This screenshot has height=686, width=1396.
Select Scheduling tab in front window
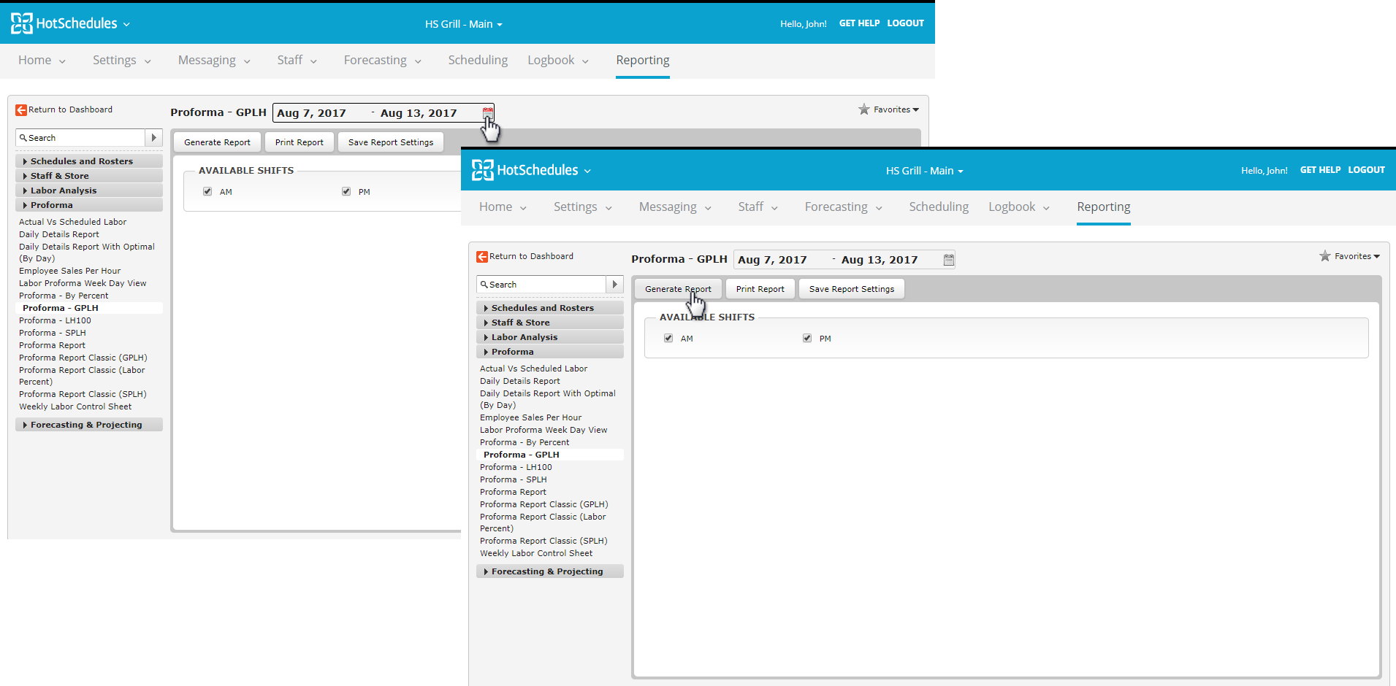pos(939,207)
